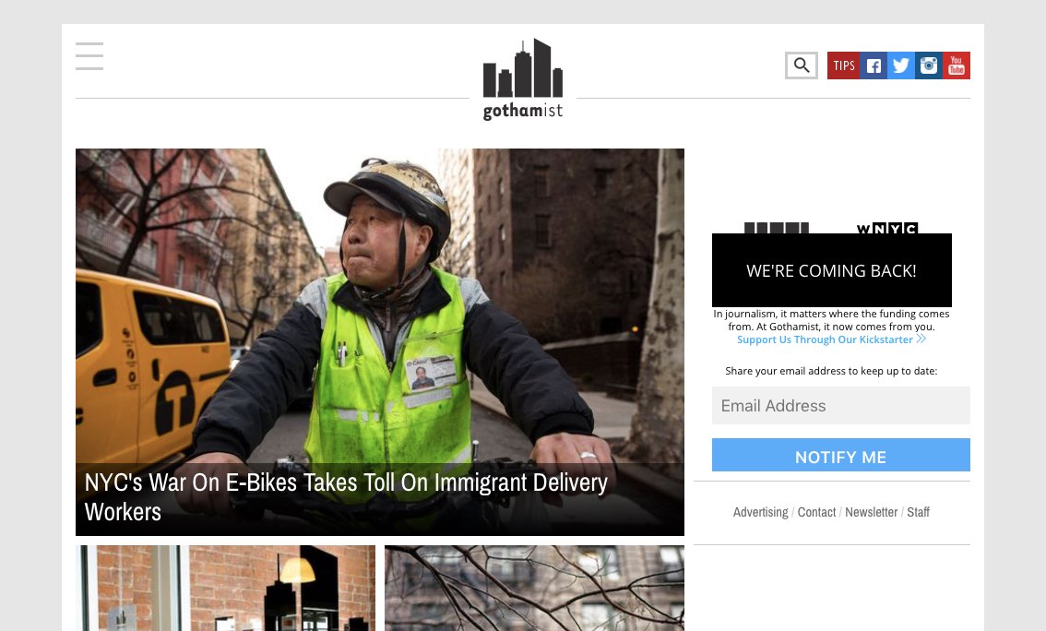Click the Email Address input field

click(x=840, y=405)
